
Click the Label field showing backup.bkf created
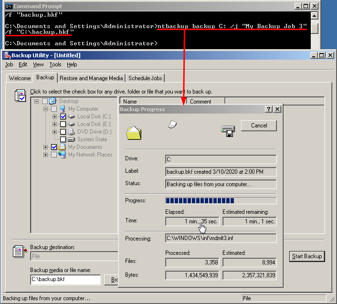pos(221,172)
